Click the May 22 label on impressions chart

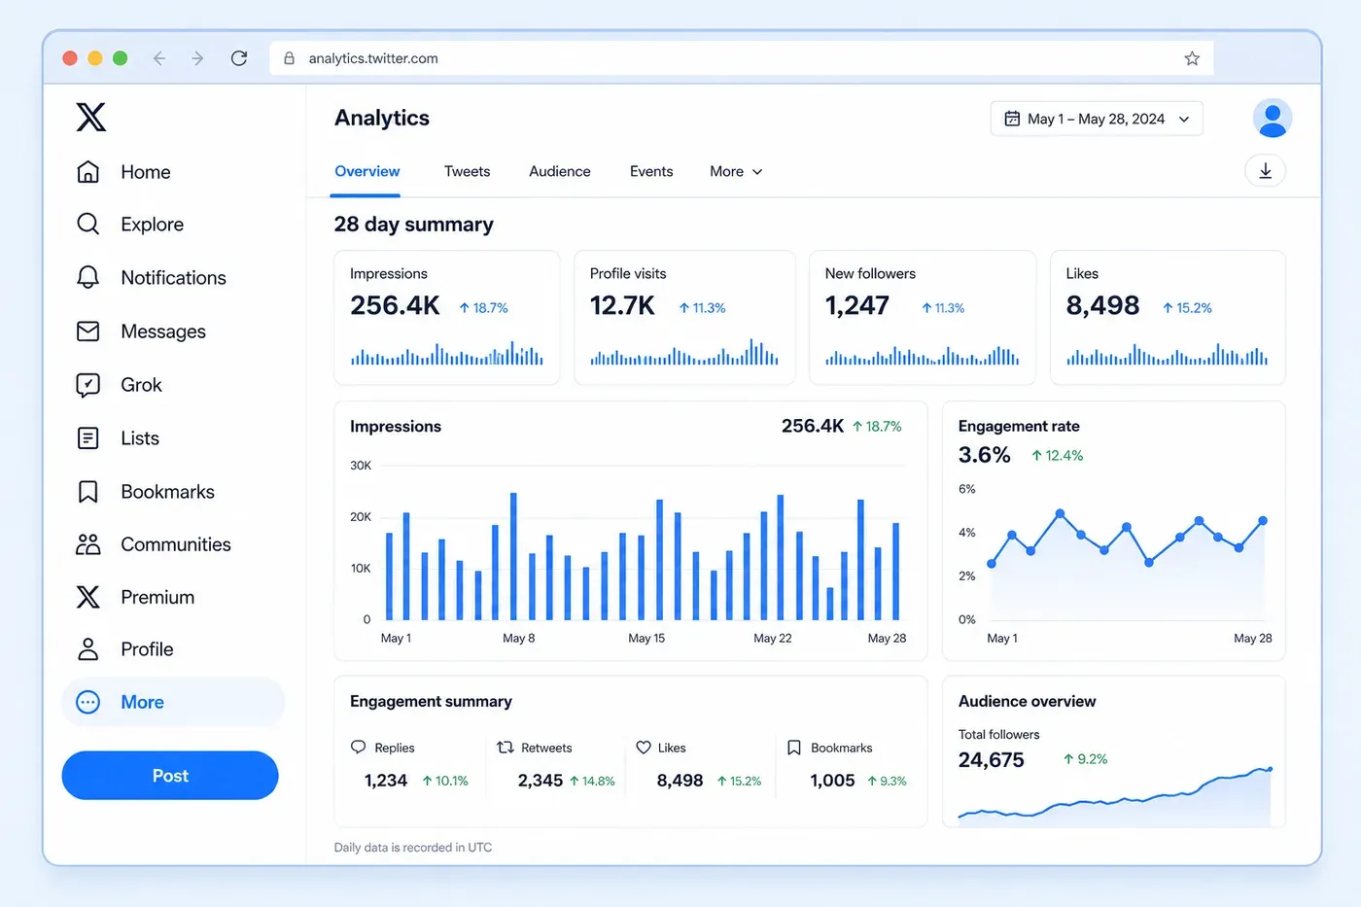click(773, 639)
